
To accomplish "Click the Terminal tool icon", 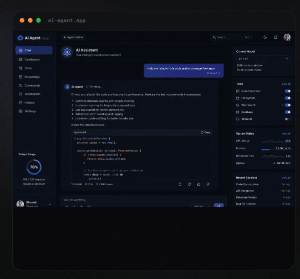I will 238,119.
